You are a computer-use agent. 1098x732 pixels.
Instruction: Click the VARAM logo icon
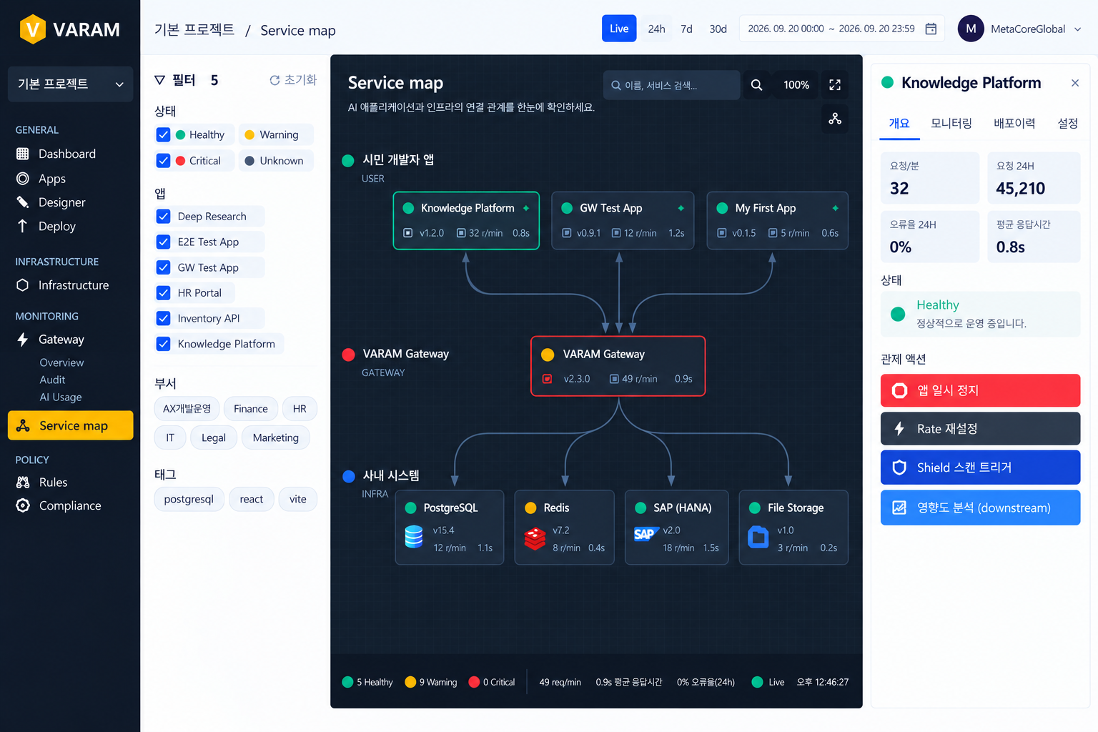(32, 29)
